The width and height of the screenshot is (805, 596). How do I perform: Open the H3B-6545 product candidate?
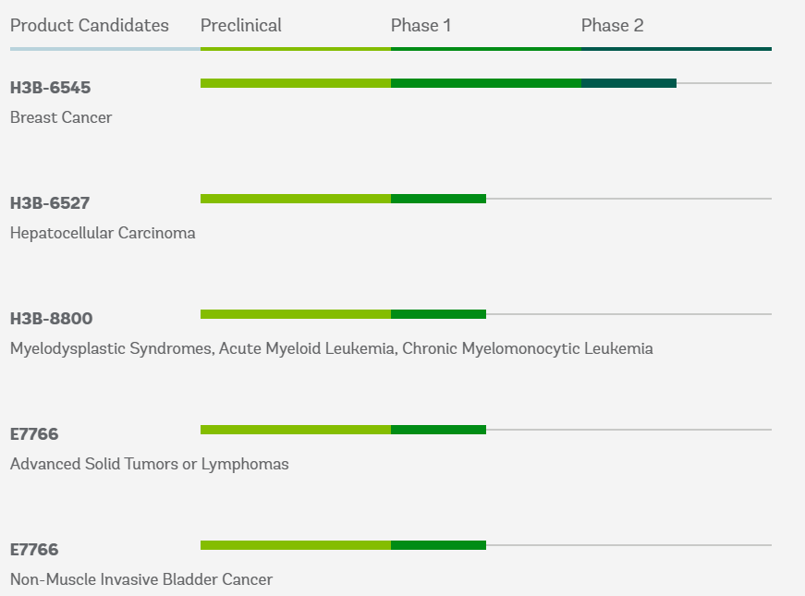(x=50, y=88)
